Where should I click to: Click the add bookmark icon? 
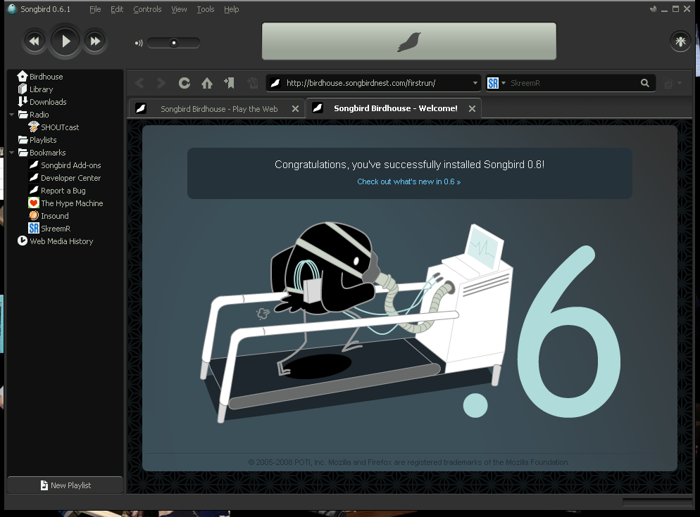230,83
